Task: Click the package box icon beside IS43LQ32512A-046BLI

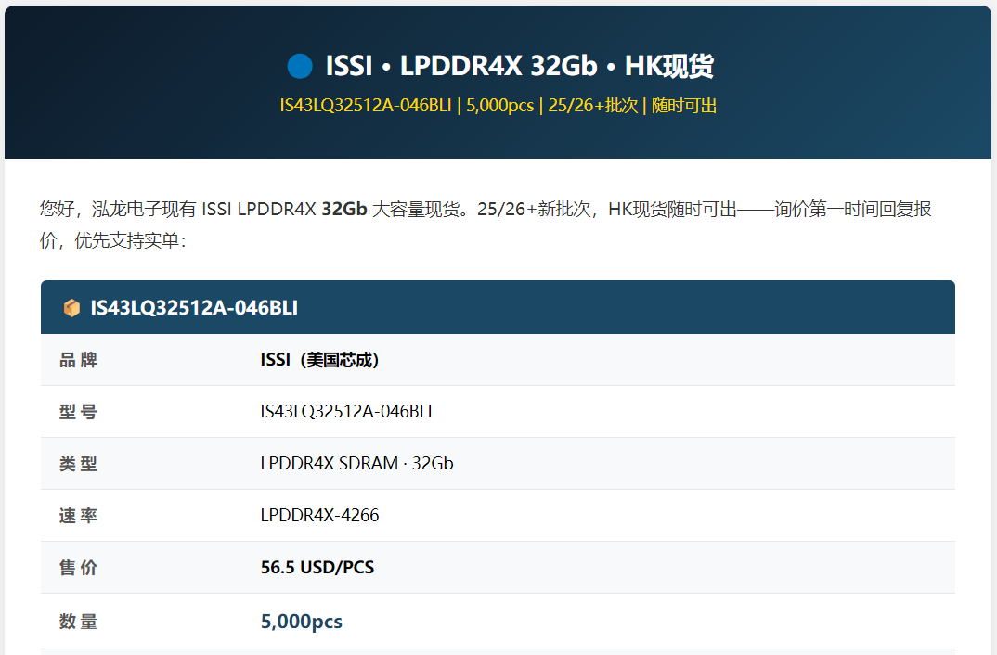Action: [71, 308]
